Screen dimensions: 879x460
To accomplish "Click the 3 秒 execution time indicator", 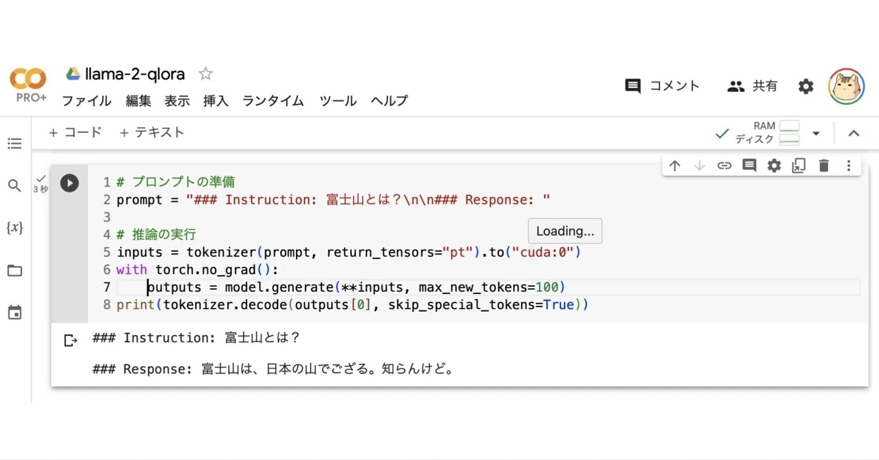I will click(x=41, y=189).
